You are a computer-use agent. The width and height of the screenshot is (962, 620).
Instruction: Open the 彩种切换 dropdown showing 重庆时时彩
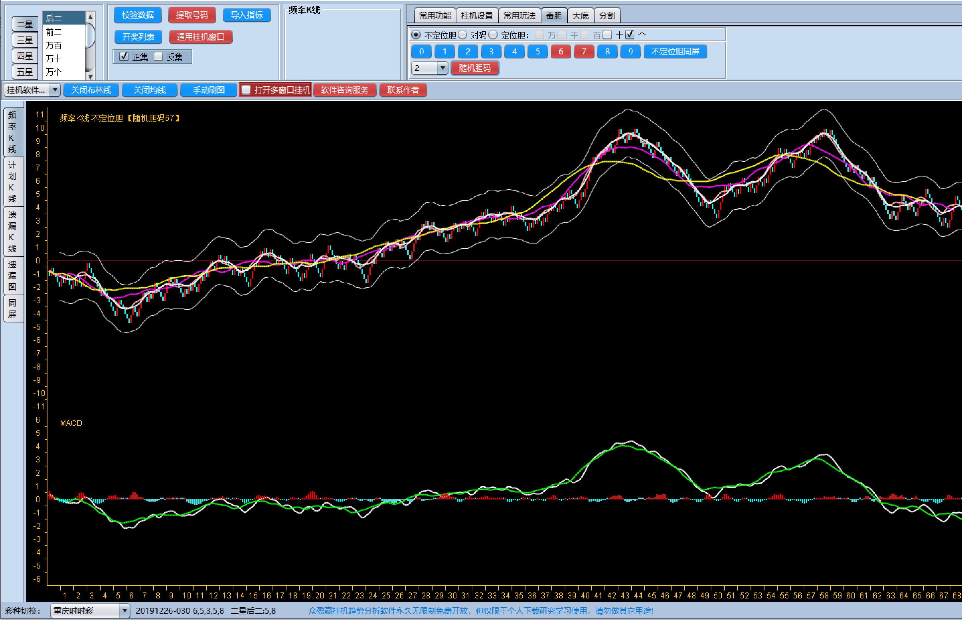click(x=90, y=611)
